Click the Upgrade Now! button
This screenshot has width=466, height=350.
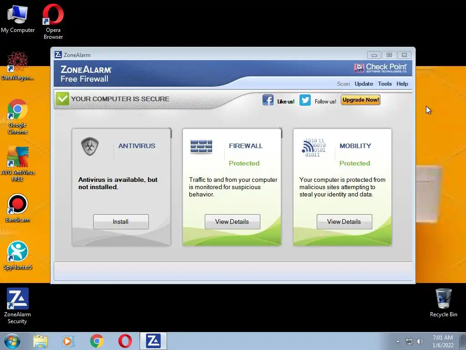360,100
